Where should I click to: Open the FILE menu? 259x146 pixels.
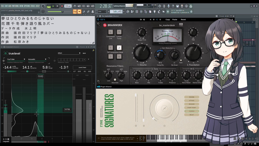pyautogui.click(x=2, y=6)
